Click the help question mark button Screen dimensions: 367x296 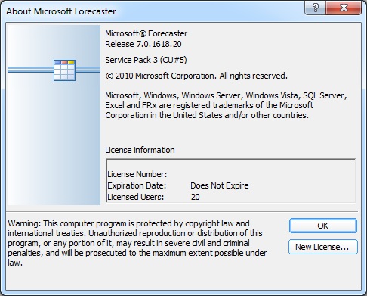tap(316, 8)
